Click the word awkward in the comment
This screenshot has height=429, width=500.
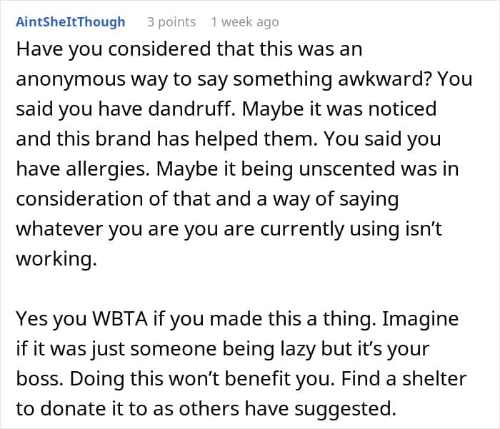387,79
